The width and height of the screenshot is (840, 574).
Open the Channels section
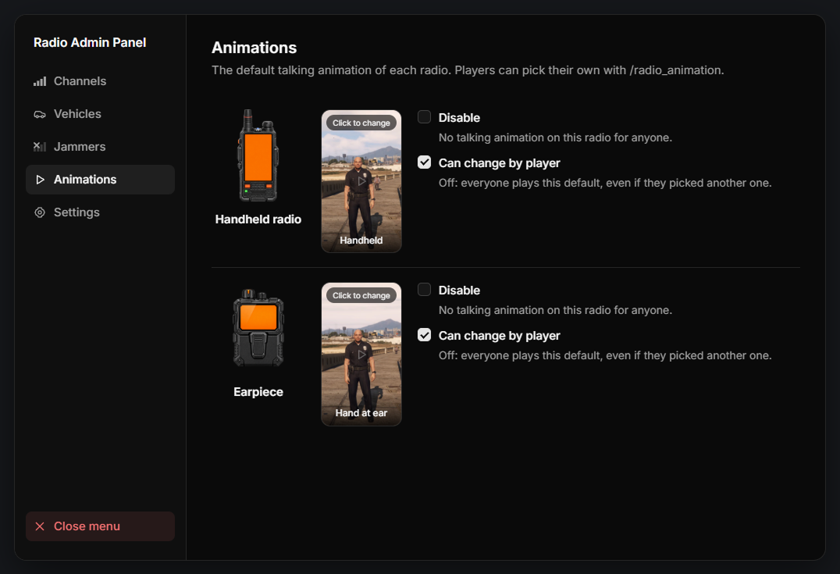[x=100, y=81]
